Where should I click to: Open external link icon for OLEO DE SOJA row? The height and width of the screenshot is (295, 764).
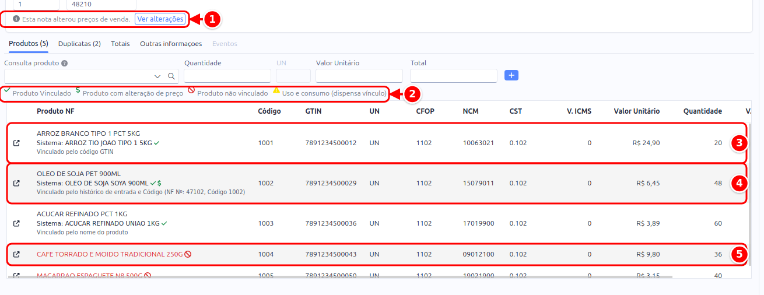tap(16, 183)
